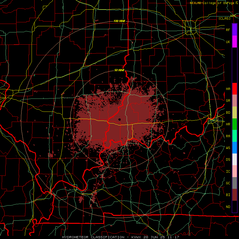Screen dimensions: 239x239
Task: Click the "ND" legend label
Action: tap(228, 207)
